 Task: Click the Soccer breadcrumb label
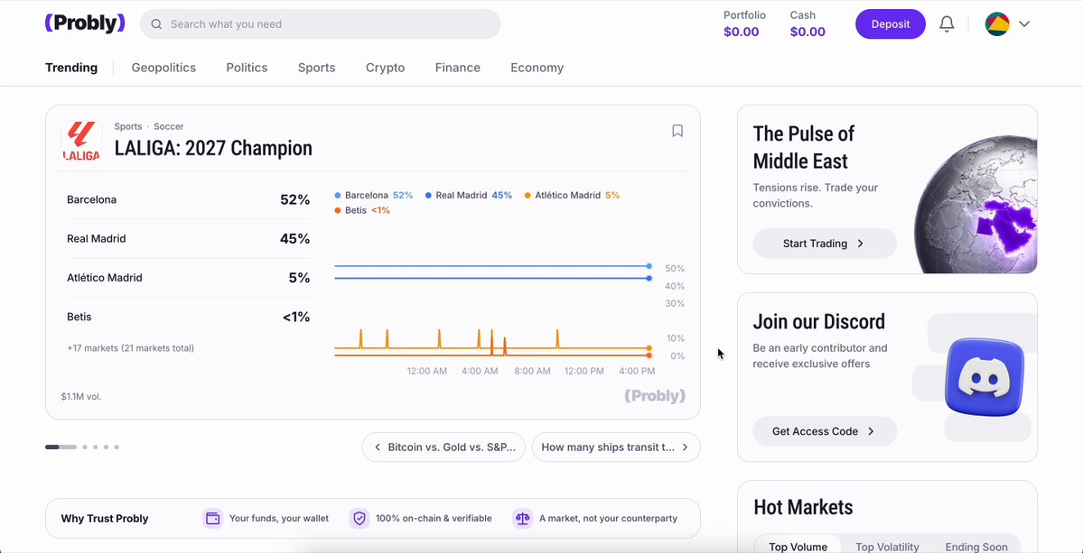click(169, 126)
